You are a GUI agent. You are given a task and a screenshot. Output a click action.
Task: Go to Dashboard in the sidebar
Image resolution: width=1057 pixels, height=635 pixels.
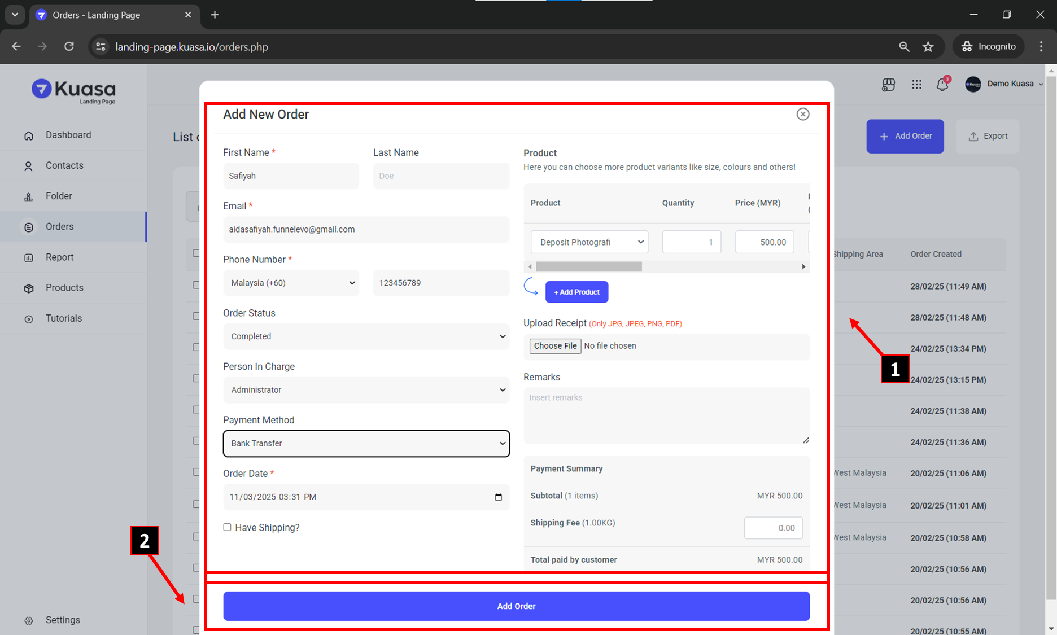(68, 135)
